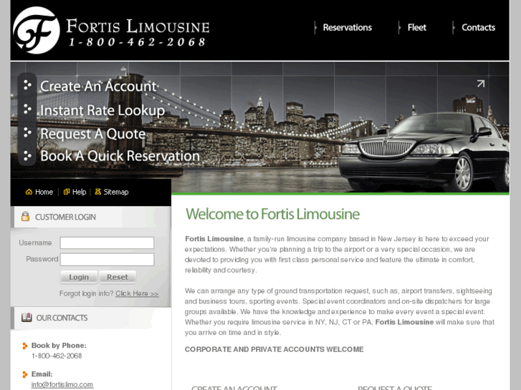Click the diagonal arrow icon on banner

pyautogui.click(x=481, y=84)
